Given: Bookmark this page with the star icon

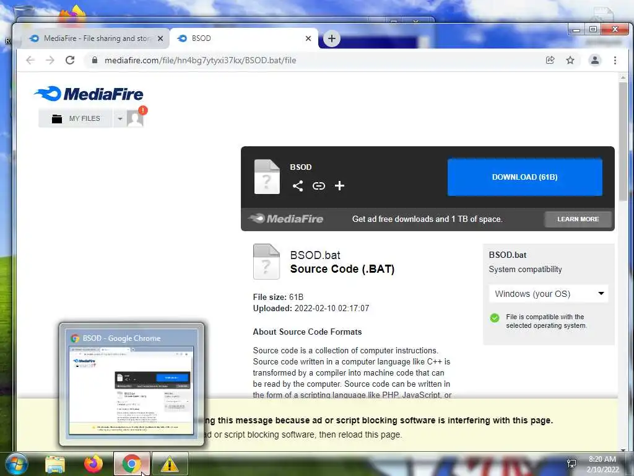Looking at the screenshot, I should 570,60.
